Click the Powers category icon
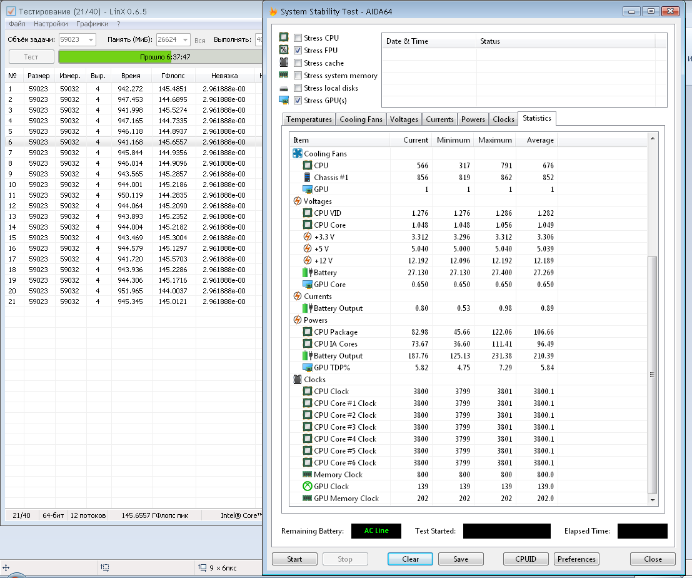Image resolution: width=692 pixels, height=578 pixels. tap(298, 320)
